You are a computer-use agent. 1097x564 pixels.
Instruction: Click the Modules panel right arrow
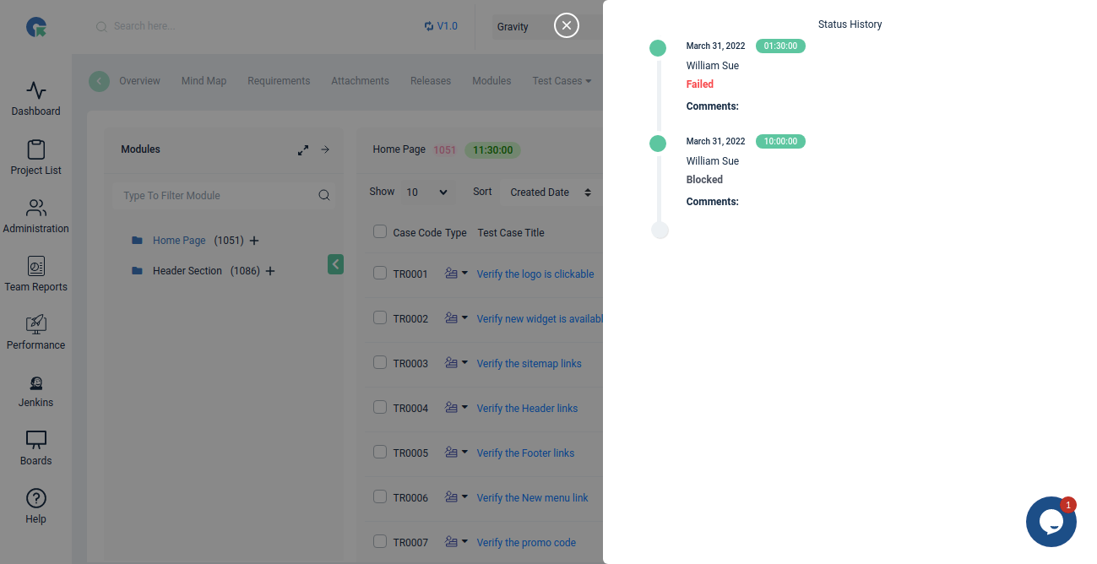pos(325,149)
